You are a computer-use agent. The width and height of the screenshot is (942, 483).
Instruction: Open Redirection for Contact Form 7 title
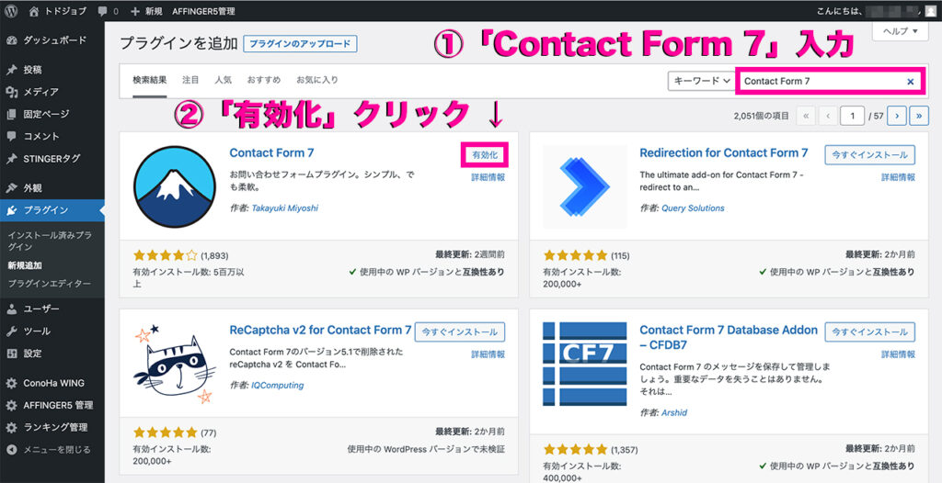(x=724, y=153)
